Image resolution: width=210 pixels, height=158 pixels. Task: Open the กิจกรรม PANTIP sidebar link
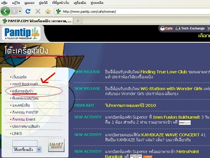25,112
